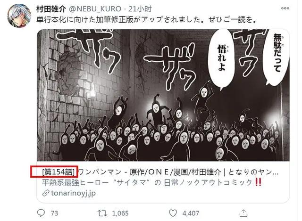The width and height of the screenshot is (302, 221).
Task: Open the share upload icon
Action: coord(243,213)
